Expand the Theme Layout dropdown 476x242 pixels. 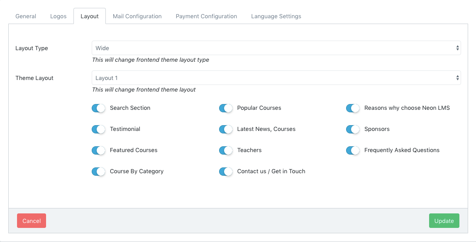[276, 78]
